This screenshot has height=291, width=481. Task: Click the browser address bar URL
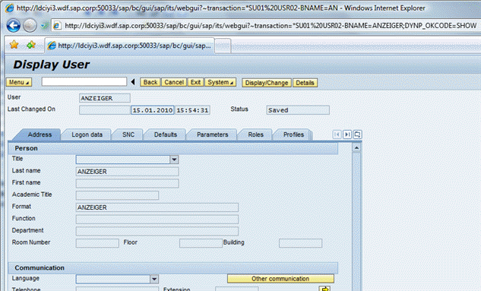click(270, 26)
